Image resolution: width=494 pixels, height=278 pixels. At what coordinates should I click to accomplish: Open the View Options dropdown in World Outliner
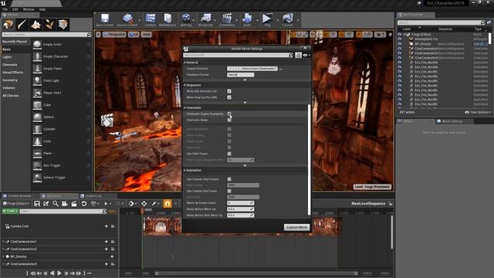coord(478,112)
